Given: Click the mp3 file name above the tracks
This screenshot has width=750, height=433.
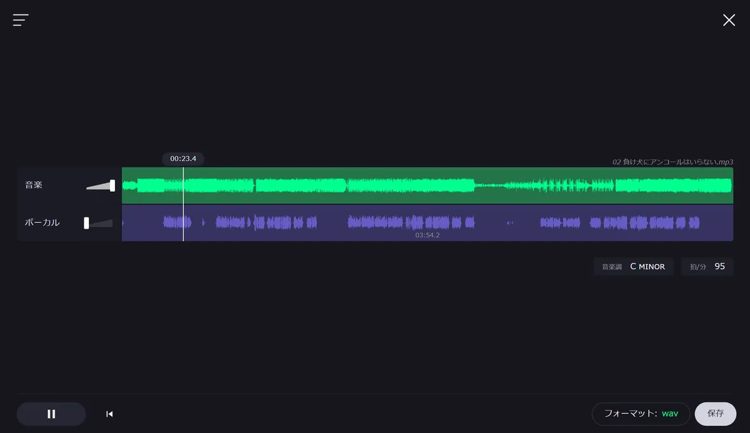Looking at the screenshot, I should 672,162.
